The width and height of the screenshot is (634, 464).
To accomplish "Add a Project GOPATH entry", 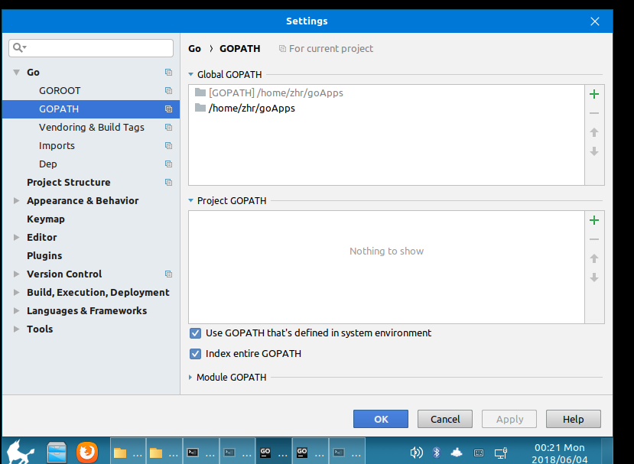I will click(x=594, y=220).
